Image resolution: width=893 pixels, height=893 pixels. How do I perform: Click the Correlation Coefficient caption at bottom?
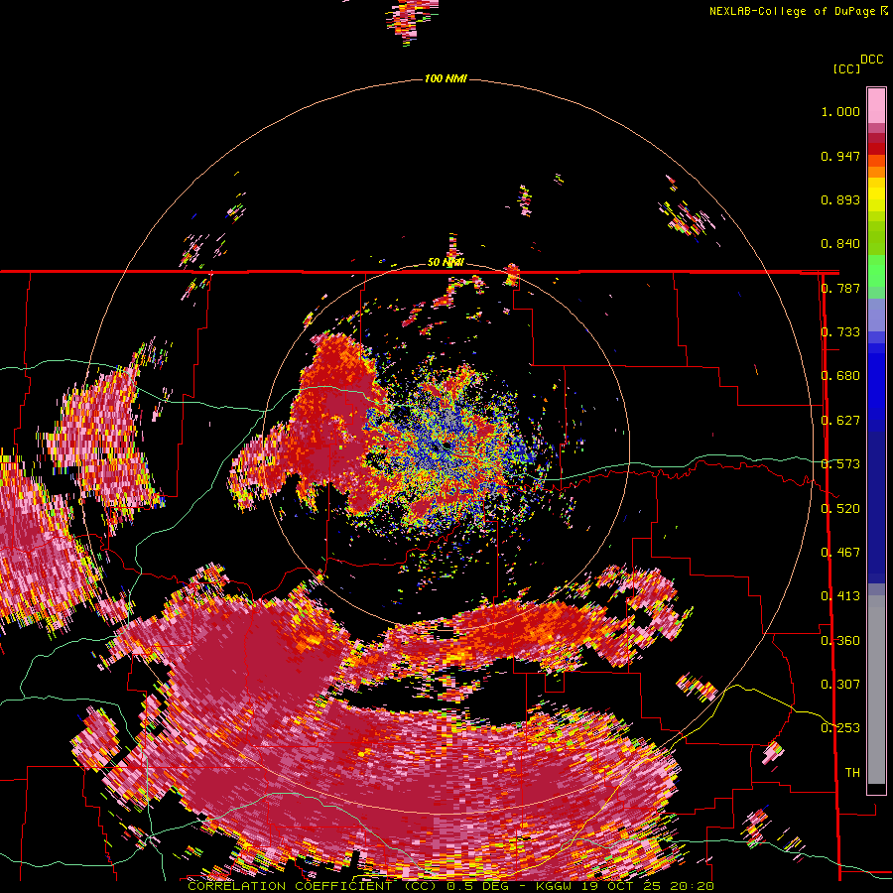(450, 886)
